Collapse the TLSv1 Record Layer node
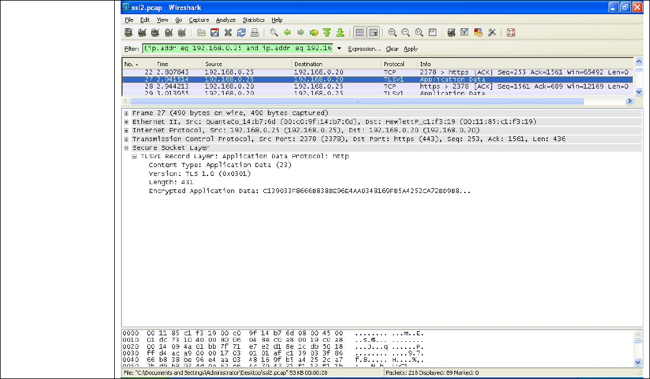650x379 pixels. pos(134,156)
